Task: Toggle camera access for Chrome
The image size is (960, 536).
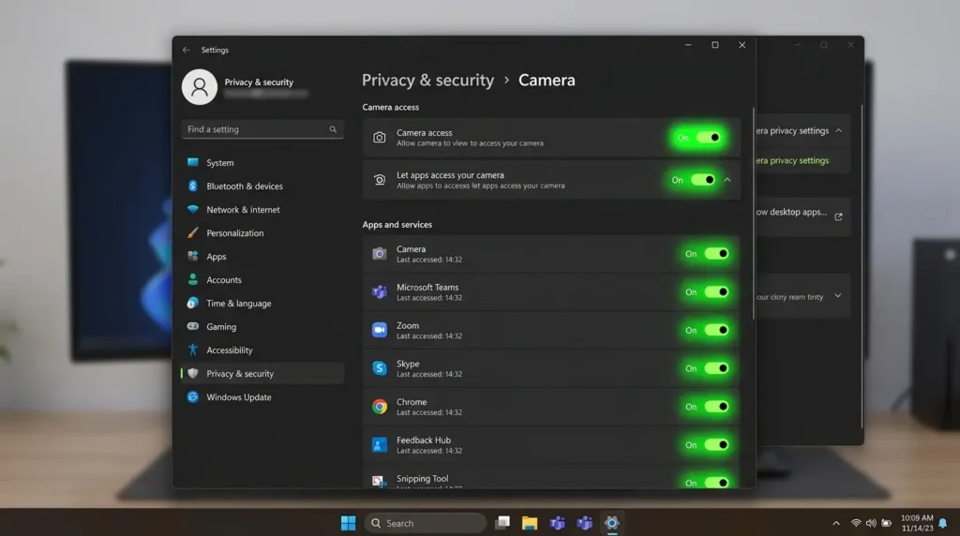Action: (x=716, y=407)
